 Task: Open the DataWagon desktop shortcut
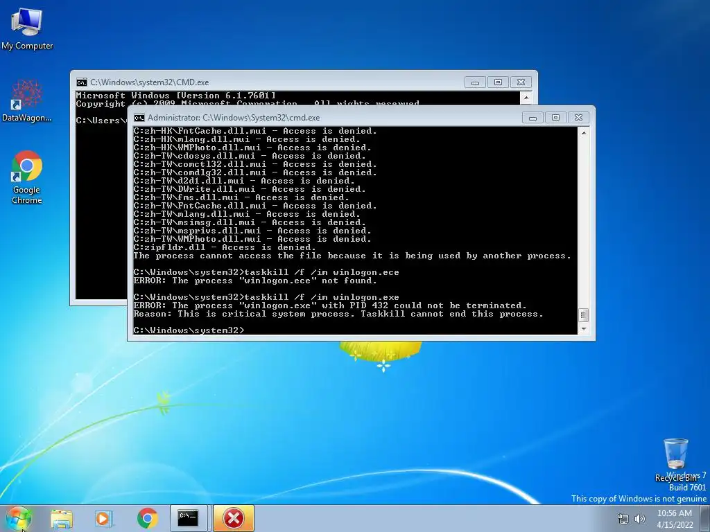[x=27, y=100]
